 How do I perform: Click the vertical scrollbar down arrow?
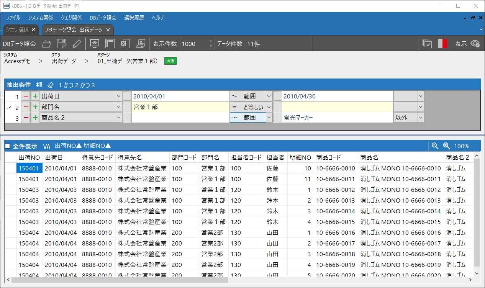click(x=477, y=273)
